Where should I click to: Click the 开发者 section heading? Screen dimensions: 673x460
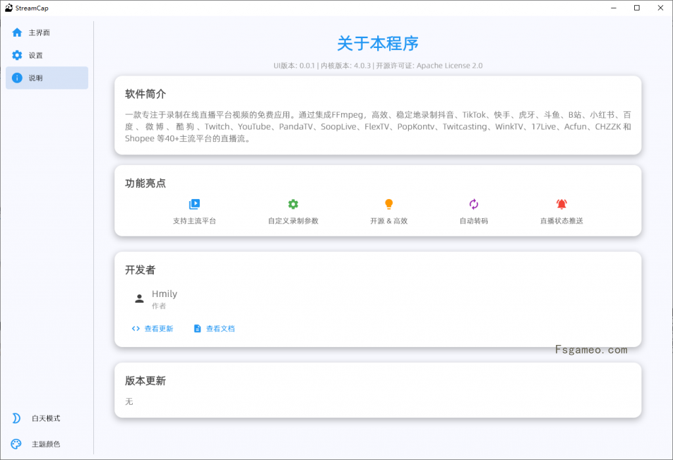[x=141, y=270]
